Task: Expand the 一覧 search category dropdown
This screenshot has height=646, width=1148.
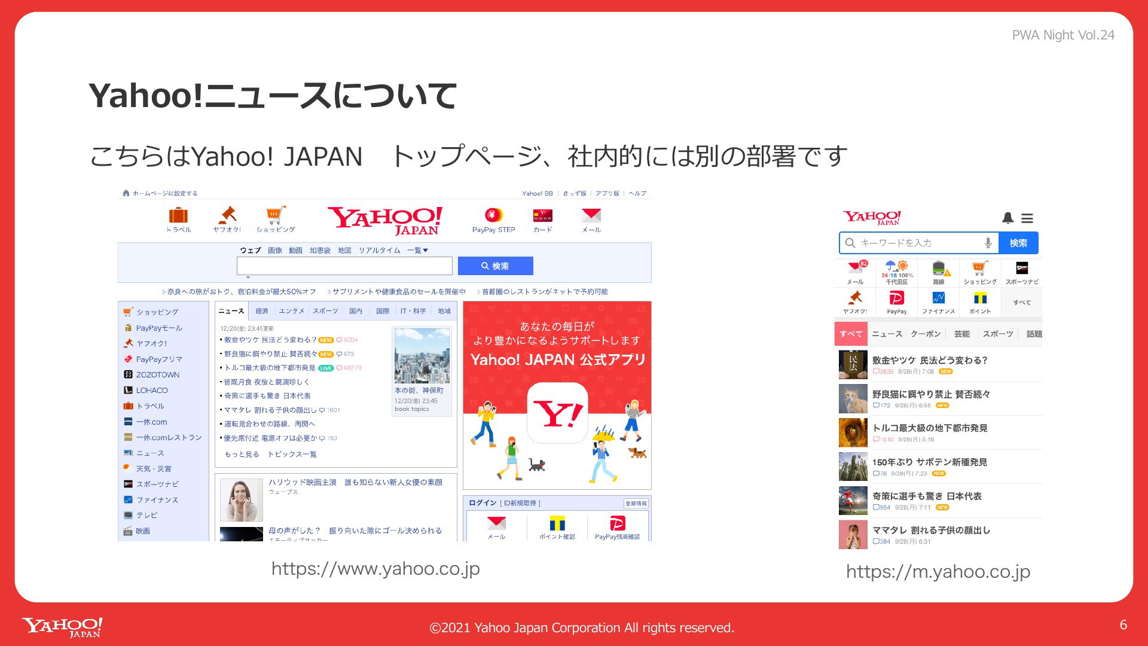Action: click(x=417, y=251)
